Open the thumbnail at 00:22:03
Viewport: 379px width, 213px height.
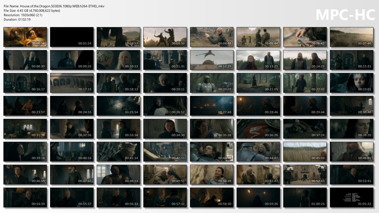click(x=305, y=83)
